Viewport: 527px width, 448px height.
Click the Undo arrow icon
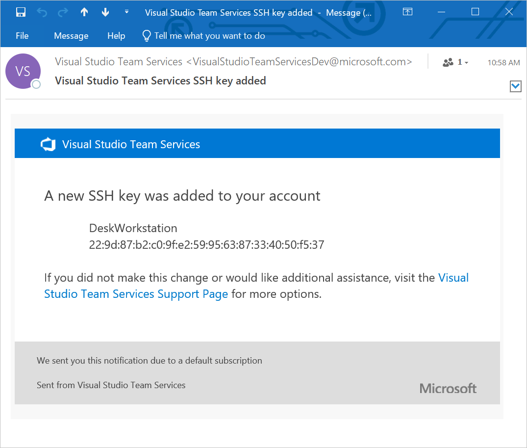42,12
